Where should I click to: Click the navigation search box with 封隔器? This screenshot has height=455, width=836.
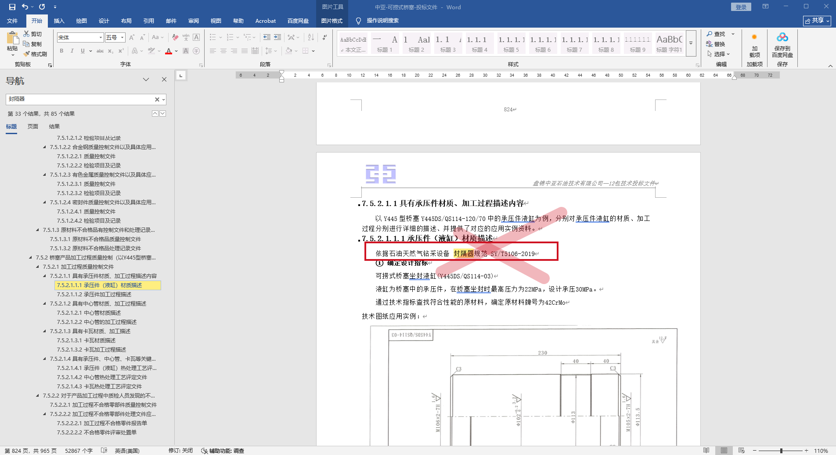click(x=79, y=99)
